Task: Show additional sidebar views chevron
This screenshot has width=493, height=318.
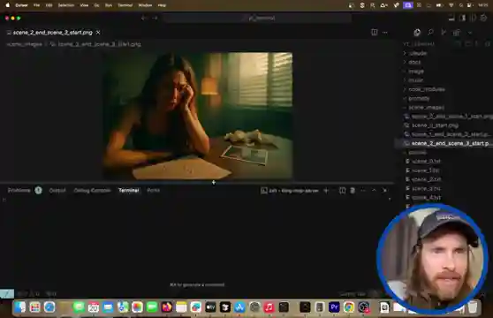Action: tap(470, 32)
